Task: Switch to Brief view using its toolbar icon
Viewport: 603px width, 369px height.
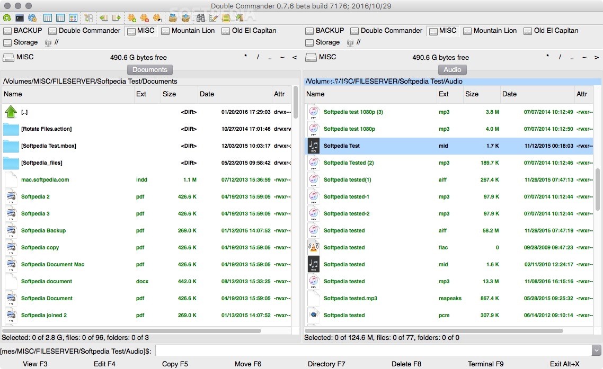Action: [48, 17]
